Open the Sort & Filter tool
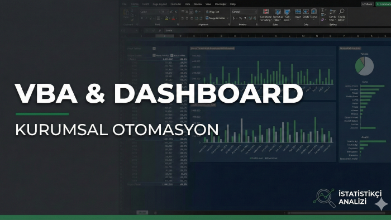 (x=332, y=15)
